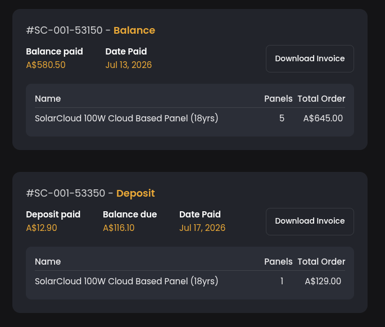Click Total Order header in Deposit order
The image size is (385, 327).
(x=321, y=262)
